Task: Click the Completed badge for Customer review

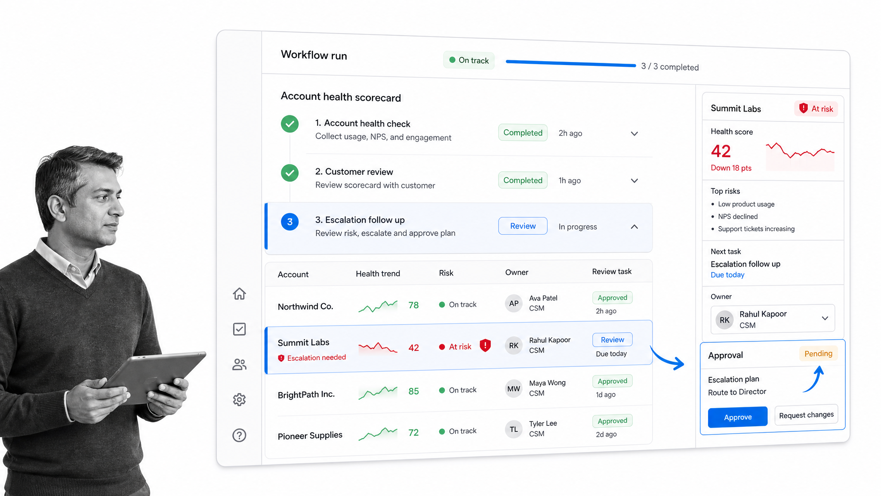Action: (523, 180)
